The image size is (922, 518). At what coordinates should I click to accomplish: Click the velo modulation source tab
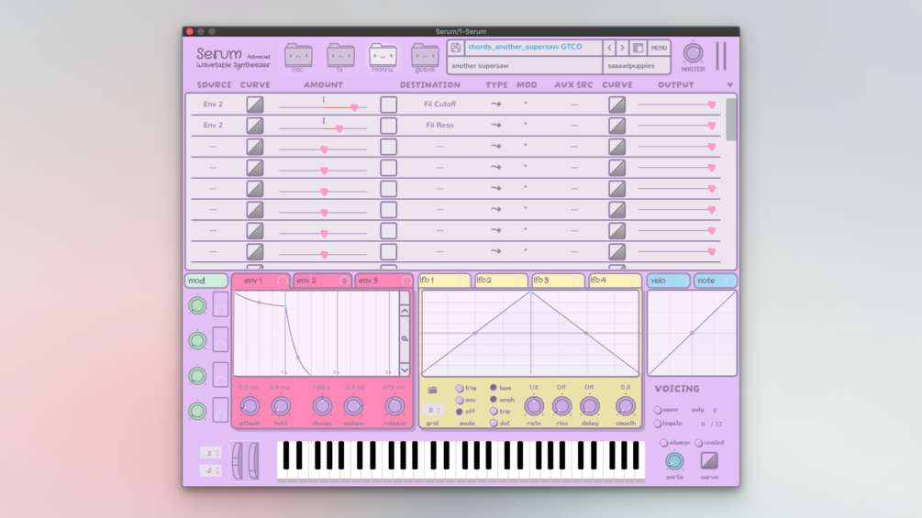669,281
